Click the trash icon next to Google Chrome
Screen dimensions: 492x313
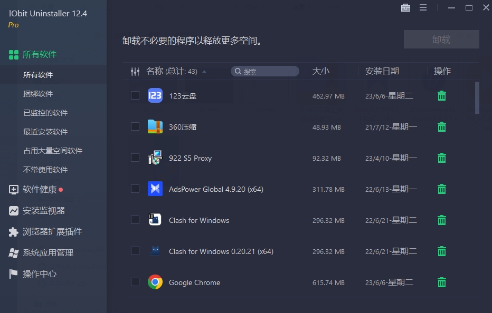click(x=441, y=282)
